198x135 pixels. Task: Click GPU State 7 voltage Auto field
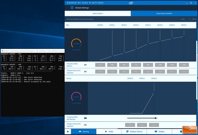tap(184, 72)
